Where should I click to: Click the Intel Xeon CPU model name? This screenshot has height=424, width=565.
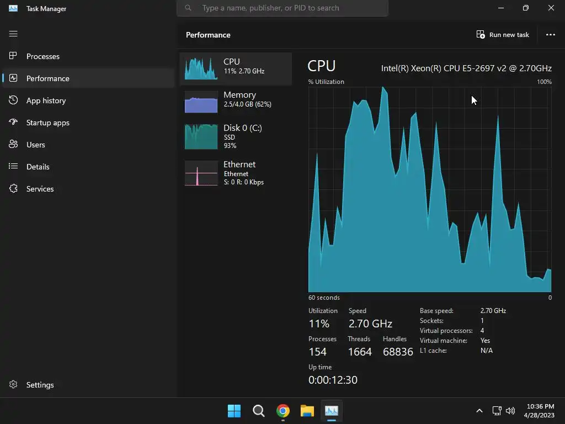tap(466, 68)
